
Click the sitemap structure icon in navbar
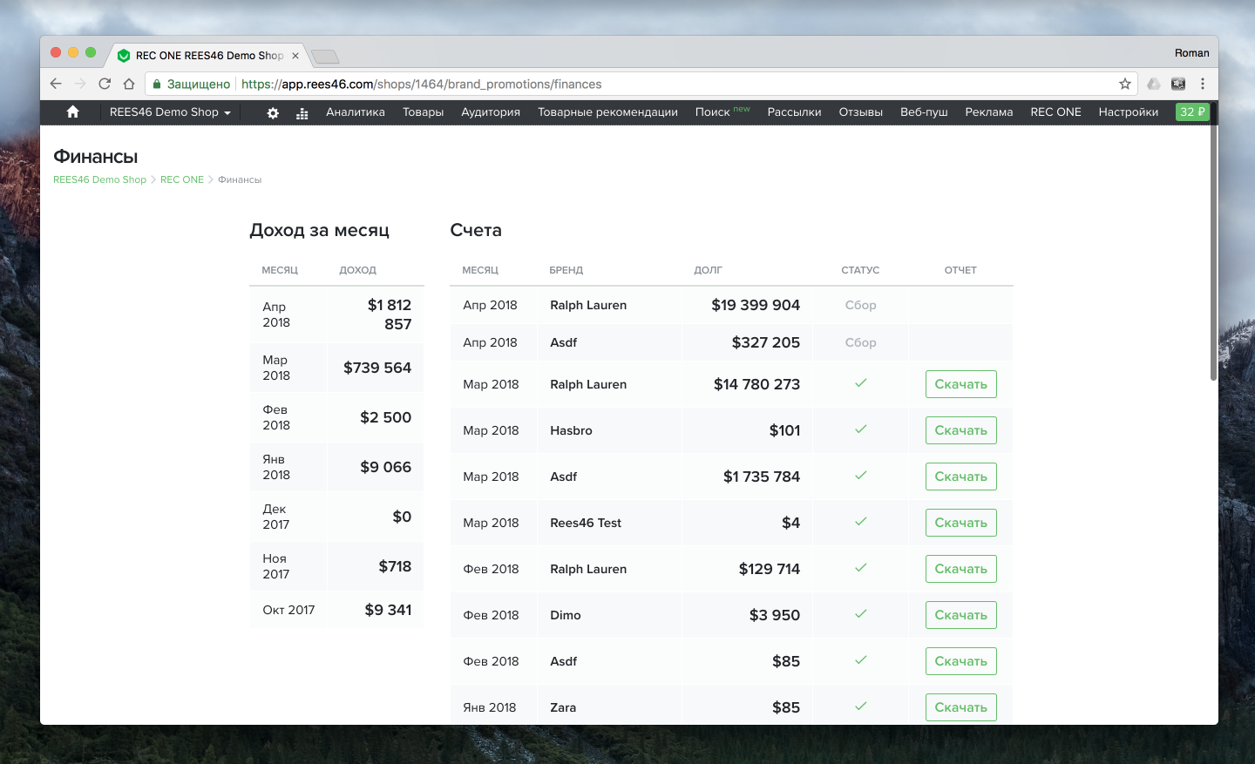(302, 113)
